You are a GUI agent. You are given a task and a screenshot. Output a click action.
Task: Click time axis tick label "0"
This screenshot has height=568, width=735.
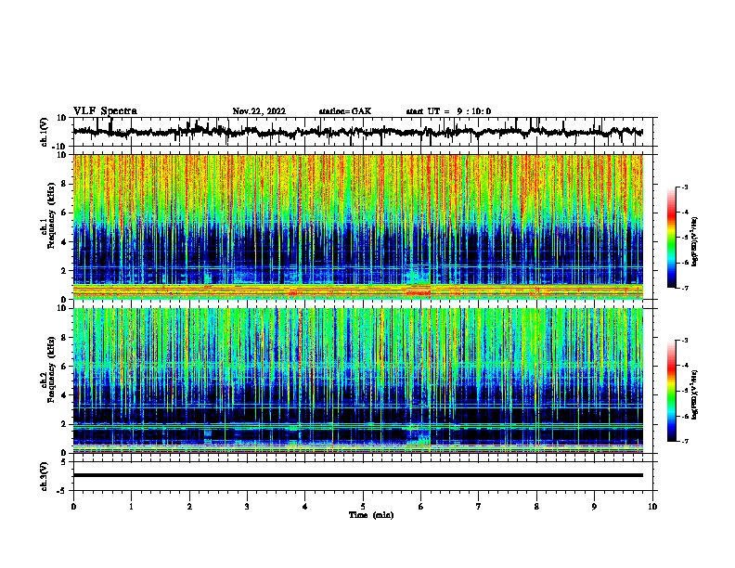pyautogui.click(x=73, y=507)
